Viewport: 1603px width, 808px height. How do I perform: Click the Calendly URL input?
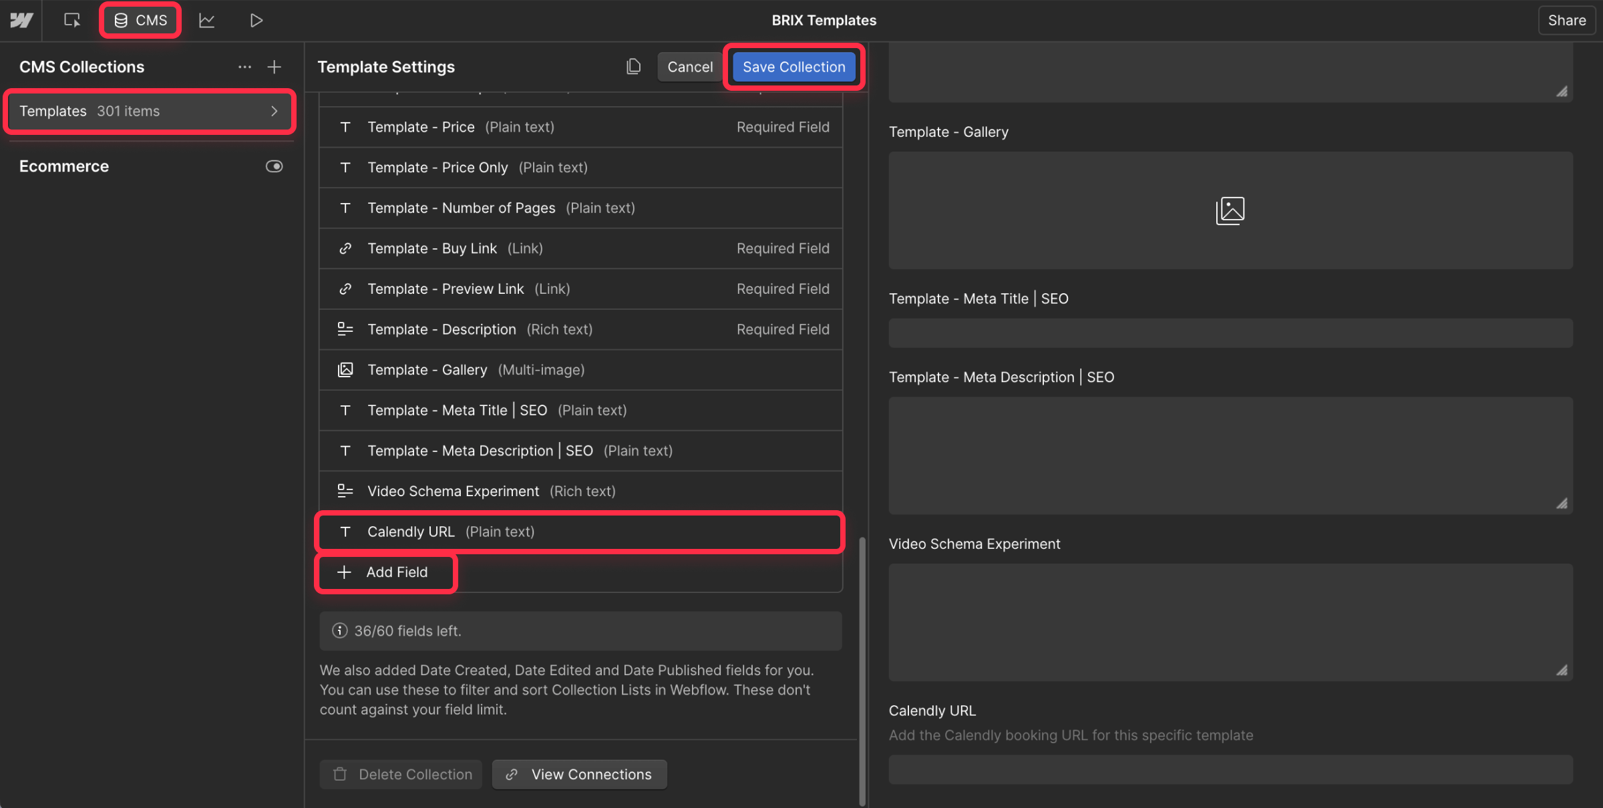coord(1230,769)
